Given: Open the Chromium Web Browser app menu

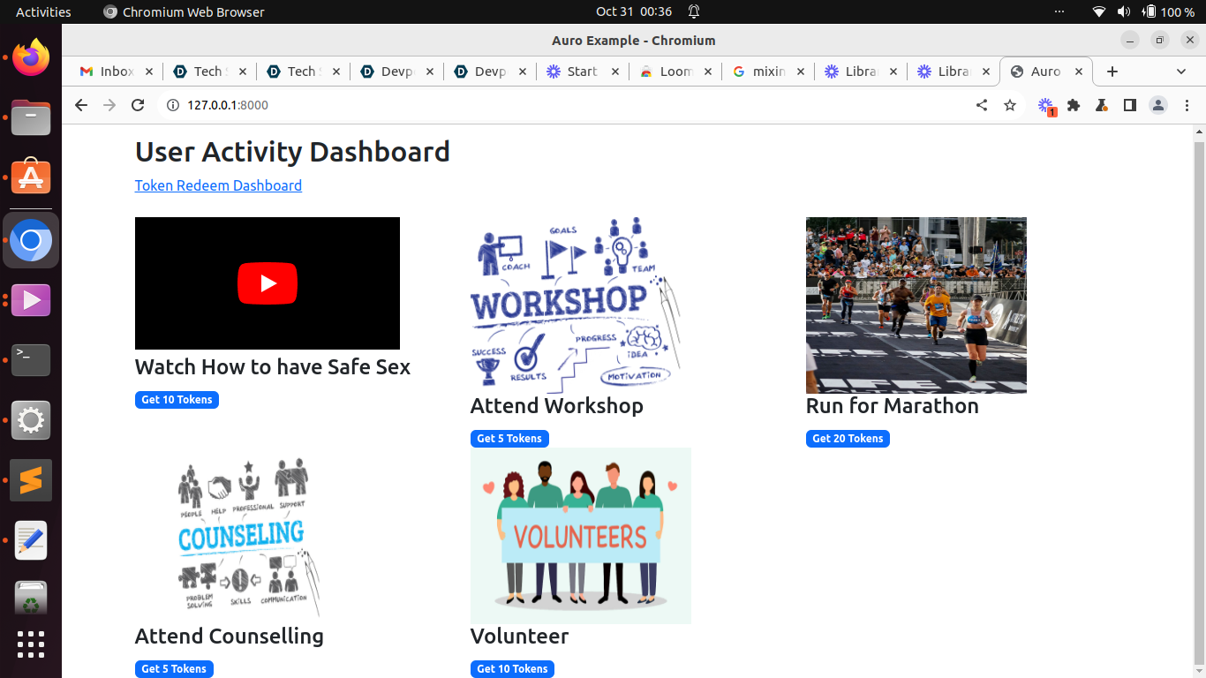Looking at the screenshot, I should click(x=184, y=11).
